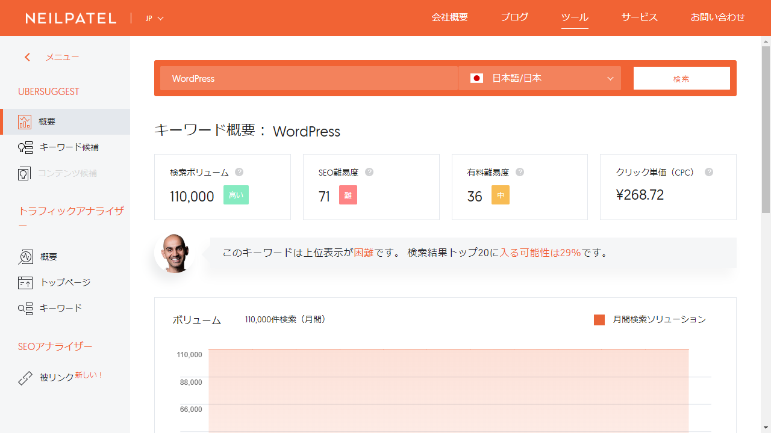This screenshot has width=771, height=433.
Task: Open トップページ in sidebar
Action: point(65,283)
